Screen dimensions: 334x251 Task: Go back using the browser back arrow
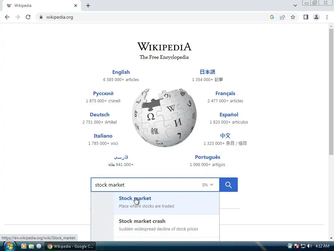tap(7, 17)
